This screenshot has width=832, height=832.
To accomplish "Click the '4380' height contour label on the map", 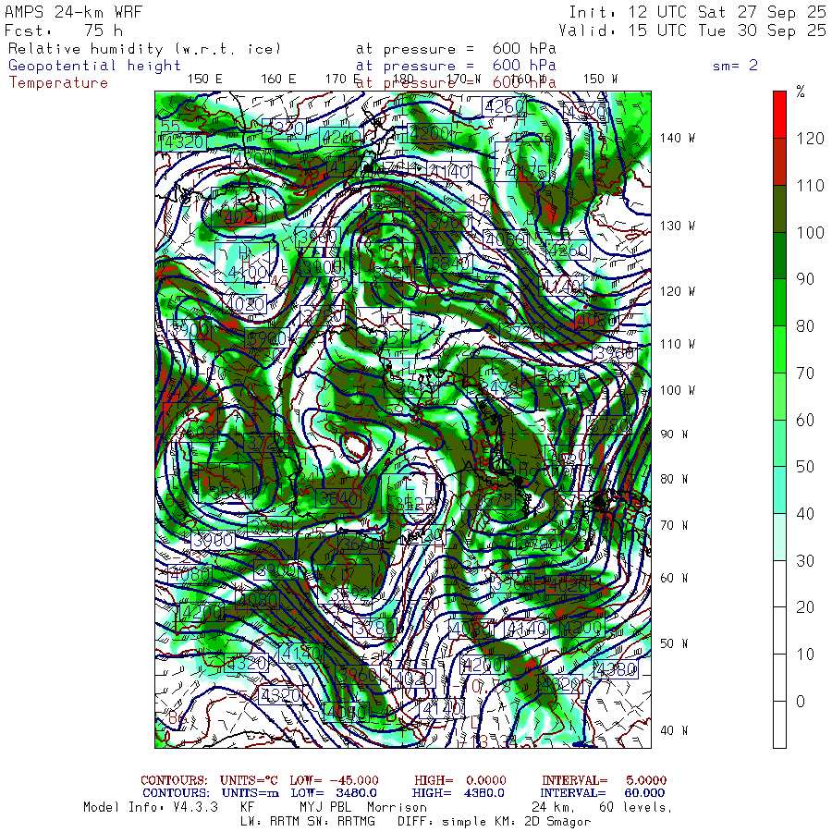I will (616, 669).
